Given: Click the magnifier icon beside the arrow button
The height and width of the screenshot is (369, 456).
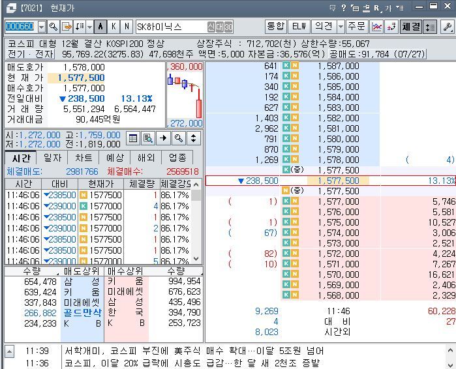Looking at the screenshot, I should pyautogui.click(x=178, y=138).
